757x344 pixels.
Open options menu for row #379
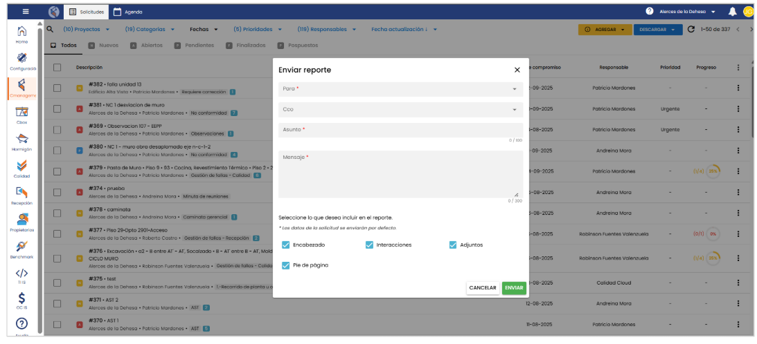pyautogui.click(x=738, y=171)
